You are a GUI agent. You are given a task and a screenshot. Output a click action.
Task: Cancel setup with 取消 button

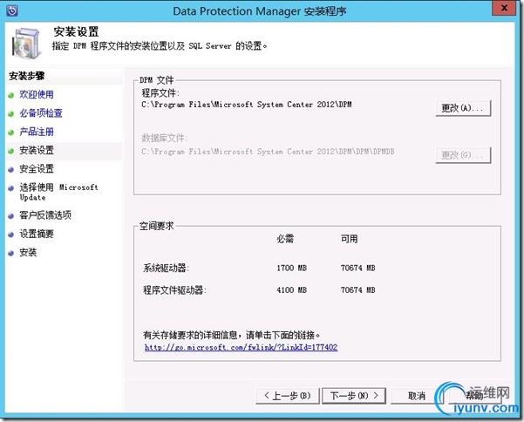(x=417, y=396)
